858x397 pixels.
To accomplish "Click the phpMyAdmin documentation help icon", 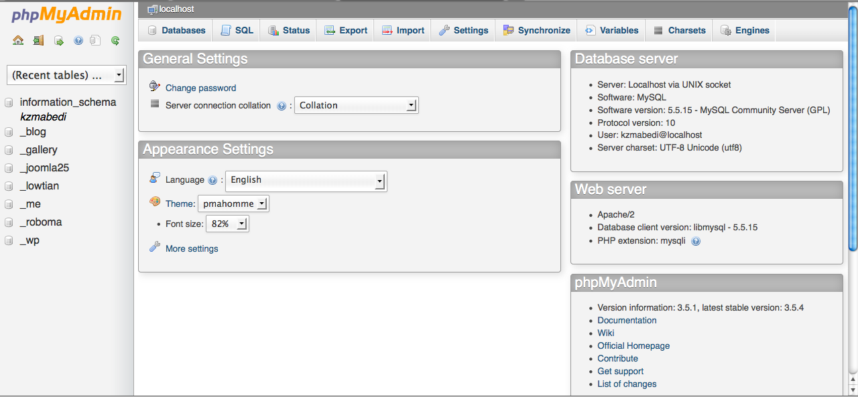I will pyautogui.click(x=78, y=40).
